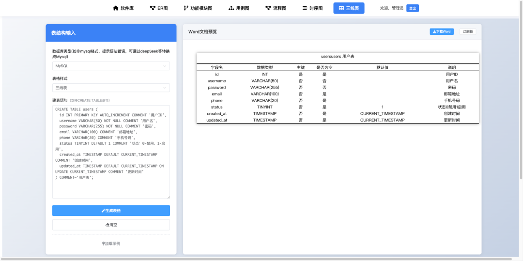Click the created_at field name cell
The width and height of the screenshot is (523, 261).
point(217,114)
